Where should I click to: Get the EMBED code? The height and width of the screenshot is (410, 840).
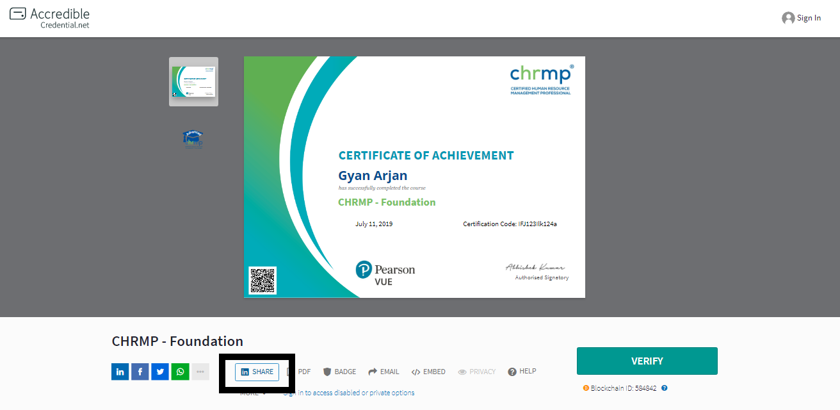[428, 372]
